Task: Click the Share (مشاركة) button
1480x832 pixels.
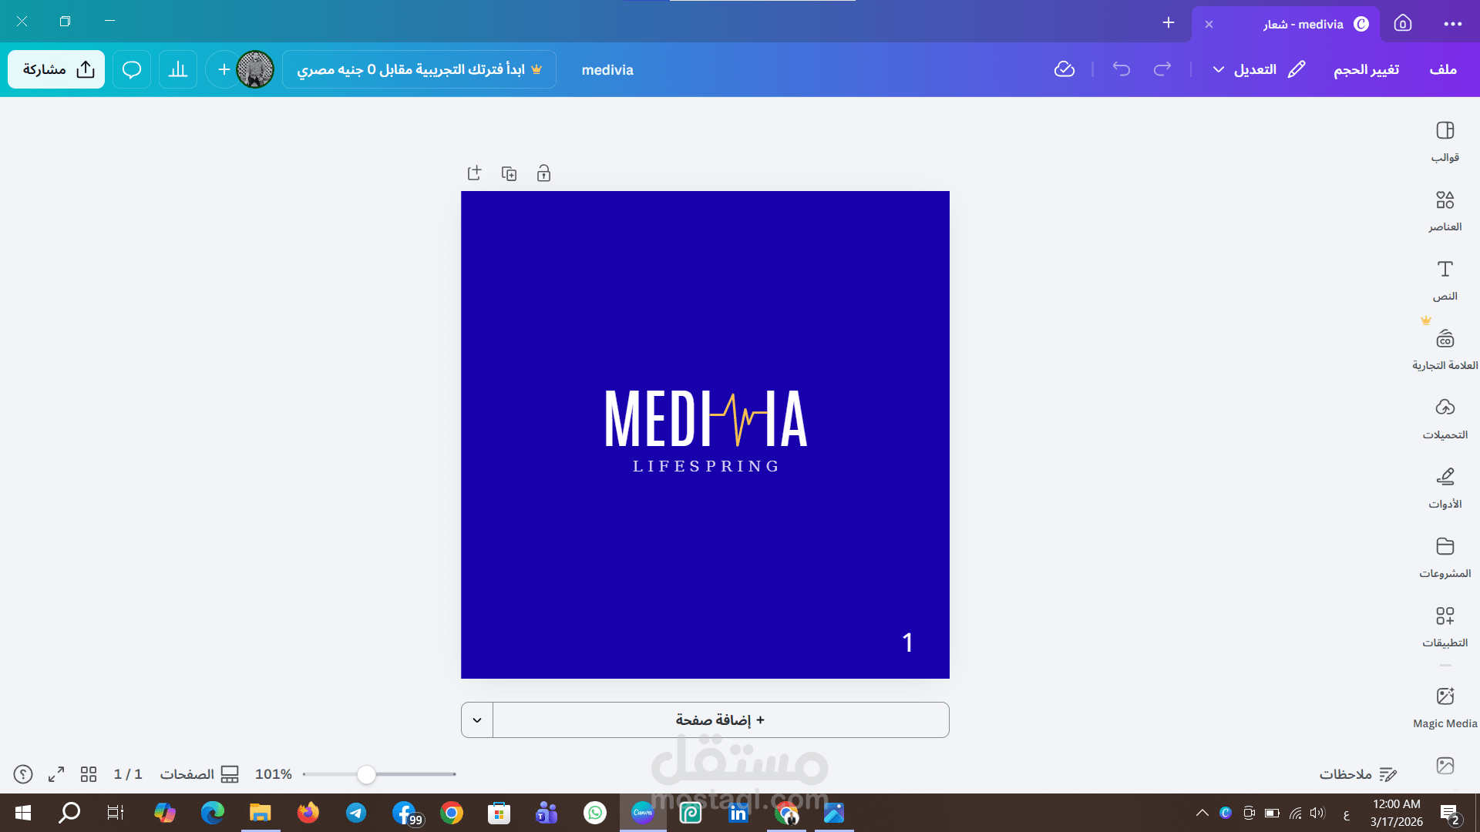Action: tap(56, 69)
